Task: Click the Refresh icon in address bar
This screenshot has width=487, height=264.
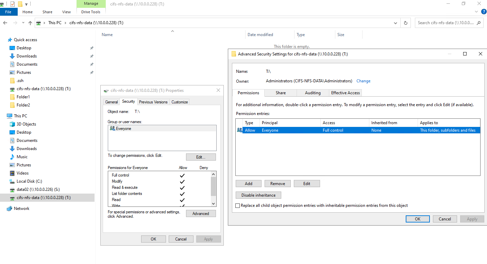Action: pos(405,23)
